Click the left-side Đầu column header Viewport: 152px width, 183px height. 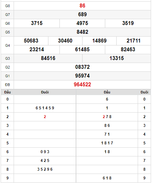pos(7,92)
